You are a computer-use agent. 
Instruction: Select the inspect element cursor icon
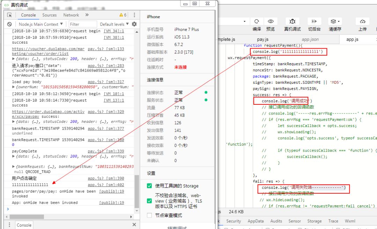click(9, 15)
